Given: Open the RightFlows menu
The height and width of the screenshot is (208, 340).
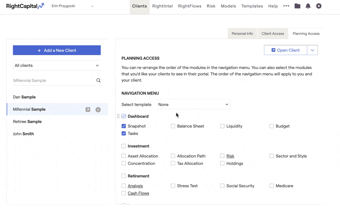Looking at the screenshot, I should pos(190,6).
